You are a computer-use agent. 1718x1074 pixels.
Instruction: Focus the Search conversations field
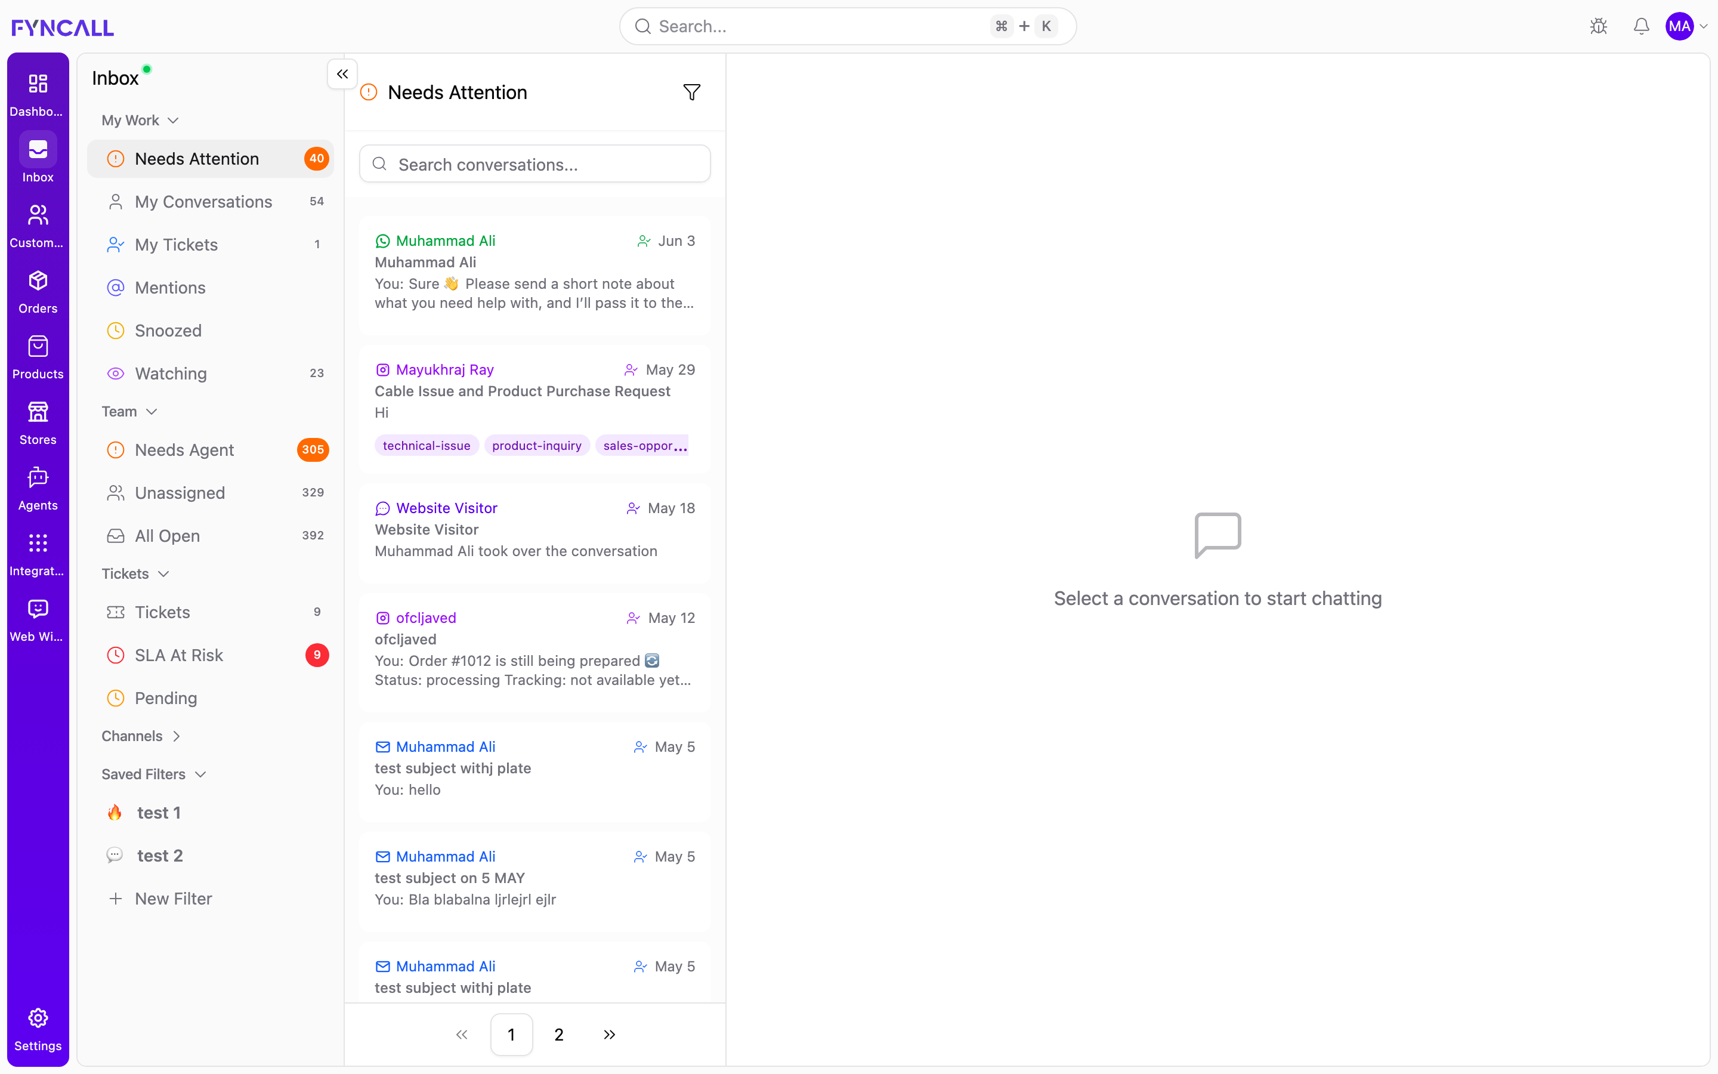(534, 164)
